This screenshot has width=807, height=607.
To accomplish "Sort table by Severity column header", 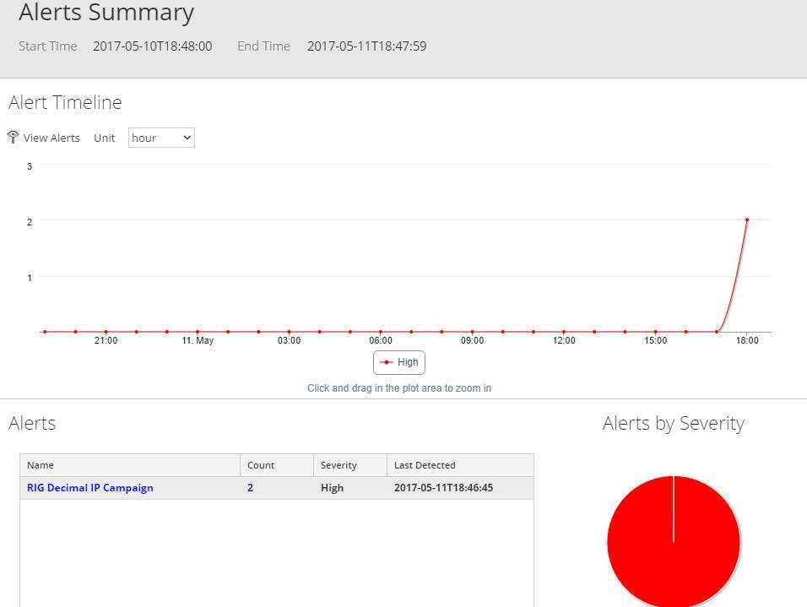I will pos(339,465).
